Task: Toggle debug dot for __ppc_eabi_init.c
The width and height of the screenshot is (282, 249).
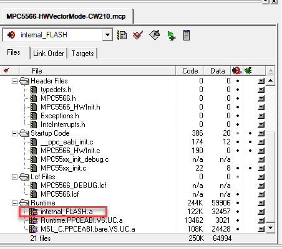Action: pyautogui.click(x=250, y=142)
